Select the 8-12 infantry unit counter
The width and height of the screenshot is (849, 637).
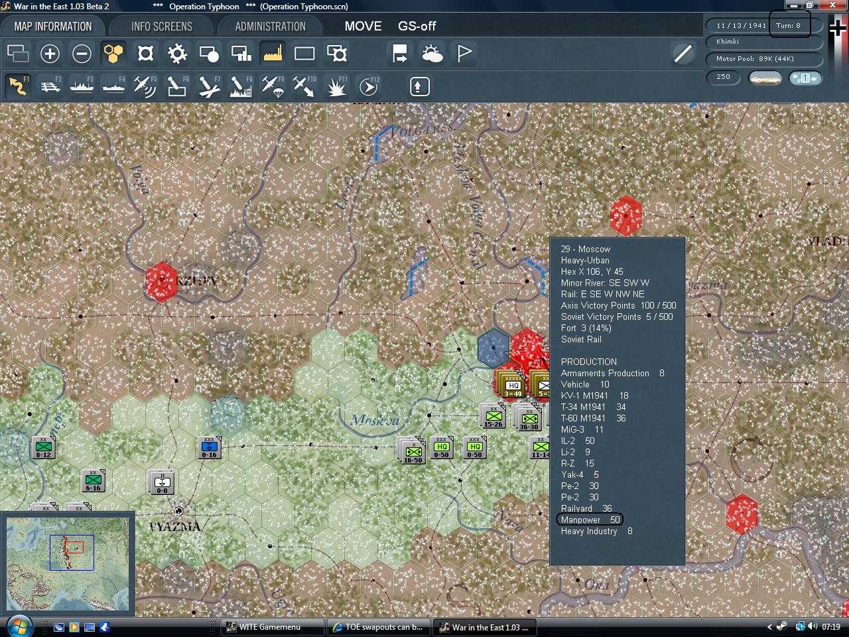tap(43, 448)
